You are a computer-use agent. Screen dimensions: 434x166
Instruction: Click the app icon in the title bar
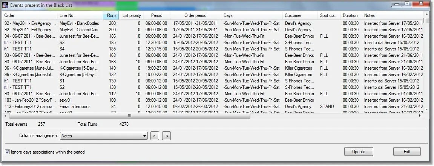tap(5, 5)
